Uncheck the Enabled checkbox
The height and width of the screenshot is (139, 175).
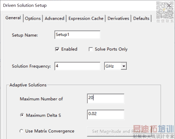pyautogui.click(x=57, y=49)
